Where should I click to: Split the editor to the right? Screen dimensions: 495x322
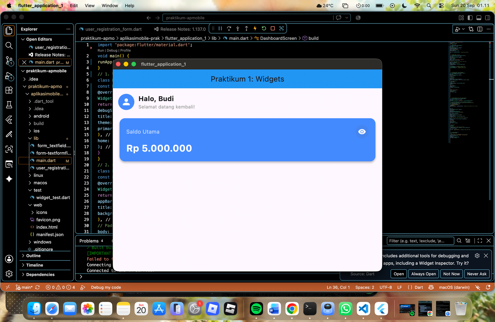click(480, 29)
